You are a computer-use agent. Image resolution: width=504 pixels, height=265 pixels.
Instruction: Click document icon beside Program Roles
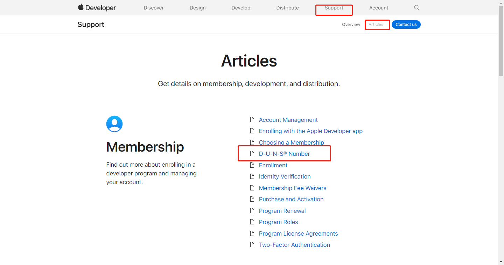tap(252, 222)
